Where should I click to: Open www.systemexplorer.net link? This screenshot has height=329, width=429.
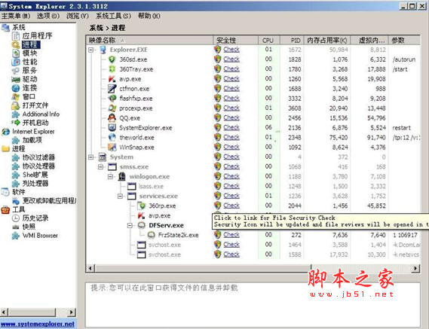point(38,324)
